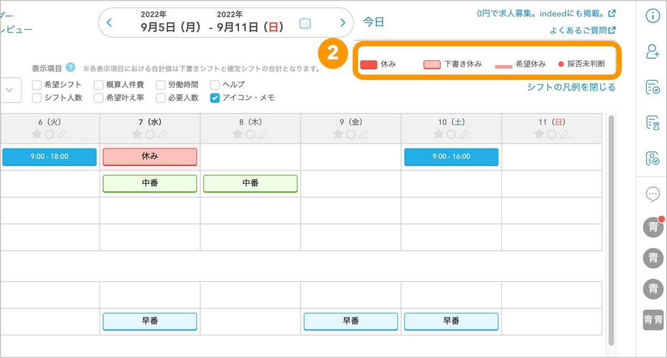Image resolution: width=667 pixels, height=358 pixels.
Task: Click the help question mark next to 表示項目
Action: tap(71, 68)
